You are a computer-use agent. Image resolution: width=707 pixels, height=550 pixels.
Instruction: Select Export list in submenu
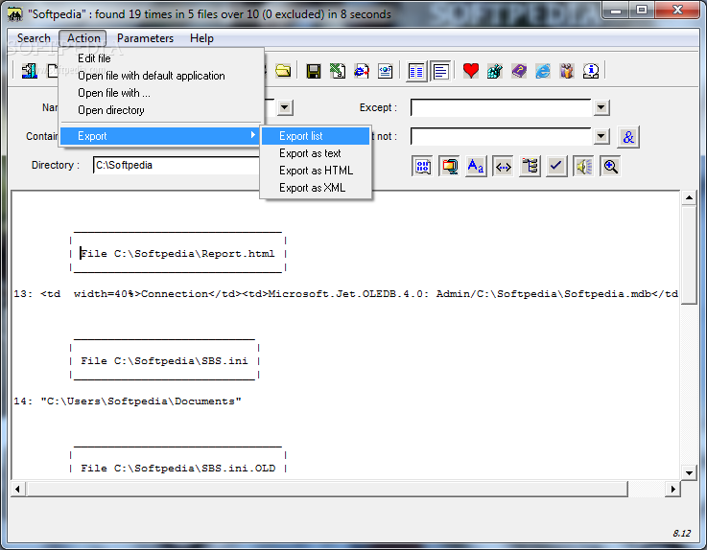click(316, 136)
